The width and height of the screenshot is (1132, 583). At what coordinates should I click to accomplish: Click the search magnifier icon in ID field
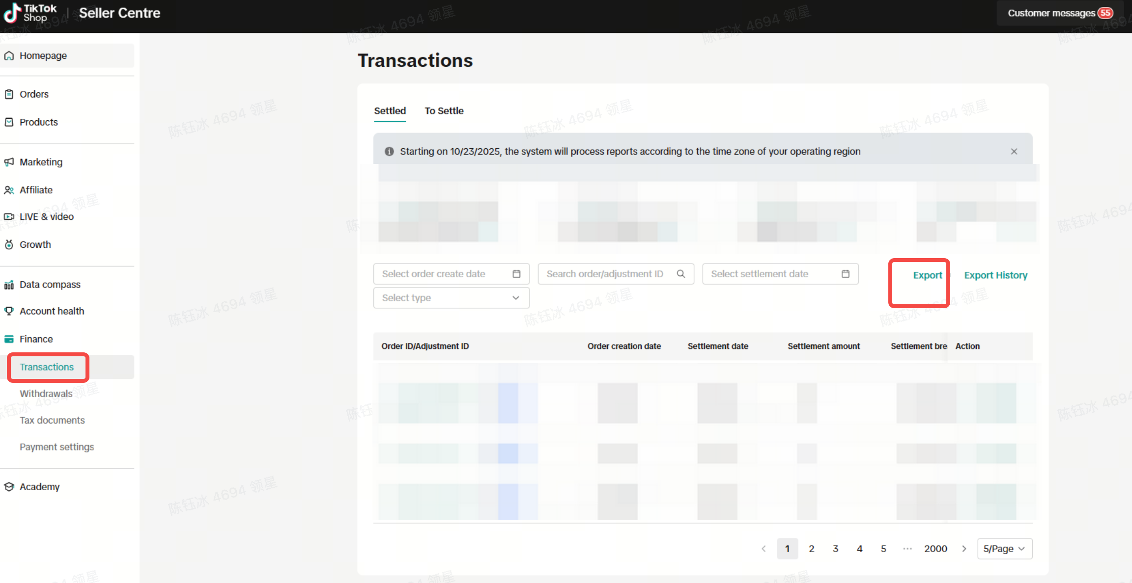tap(681, 274)
